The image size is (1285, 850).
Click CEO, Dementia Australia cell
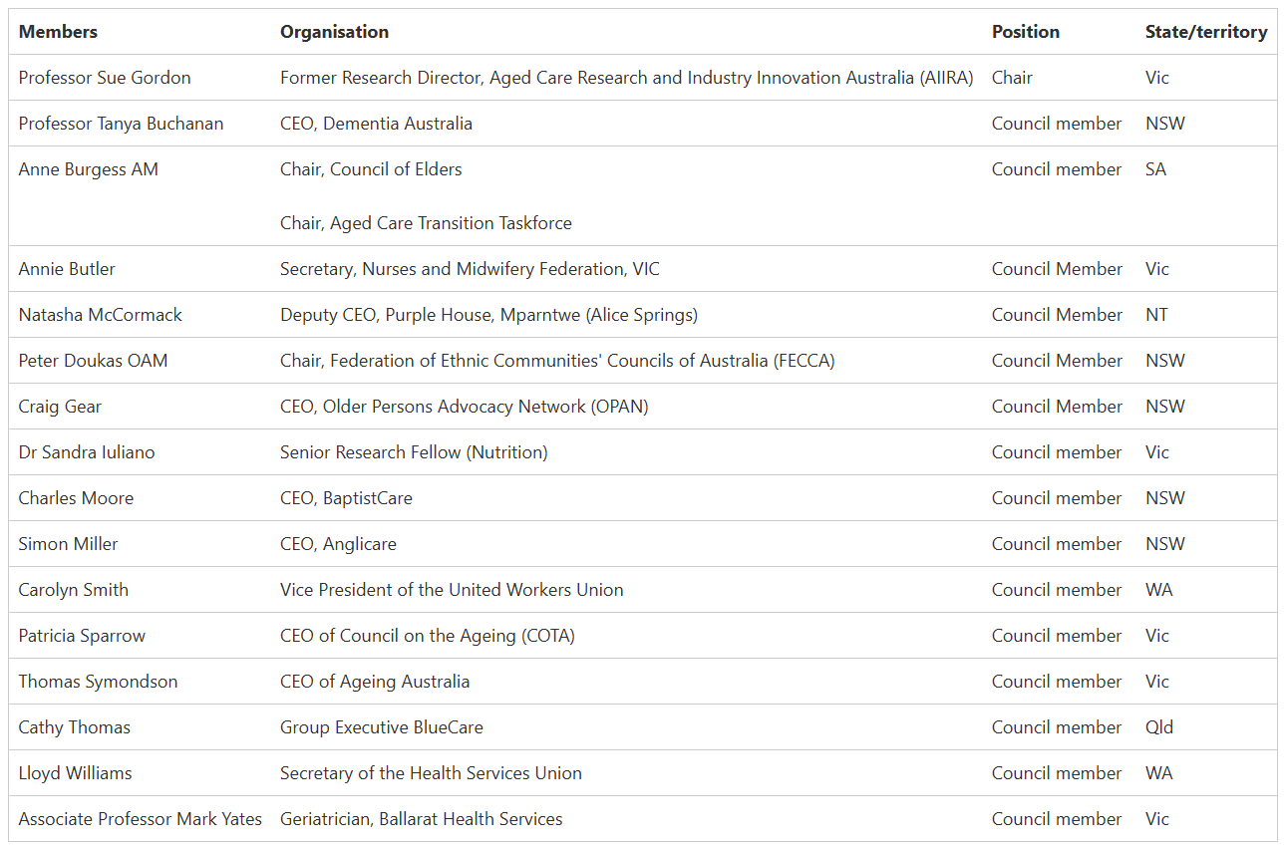(376, 124)
